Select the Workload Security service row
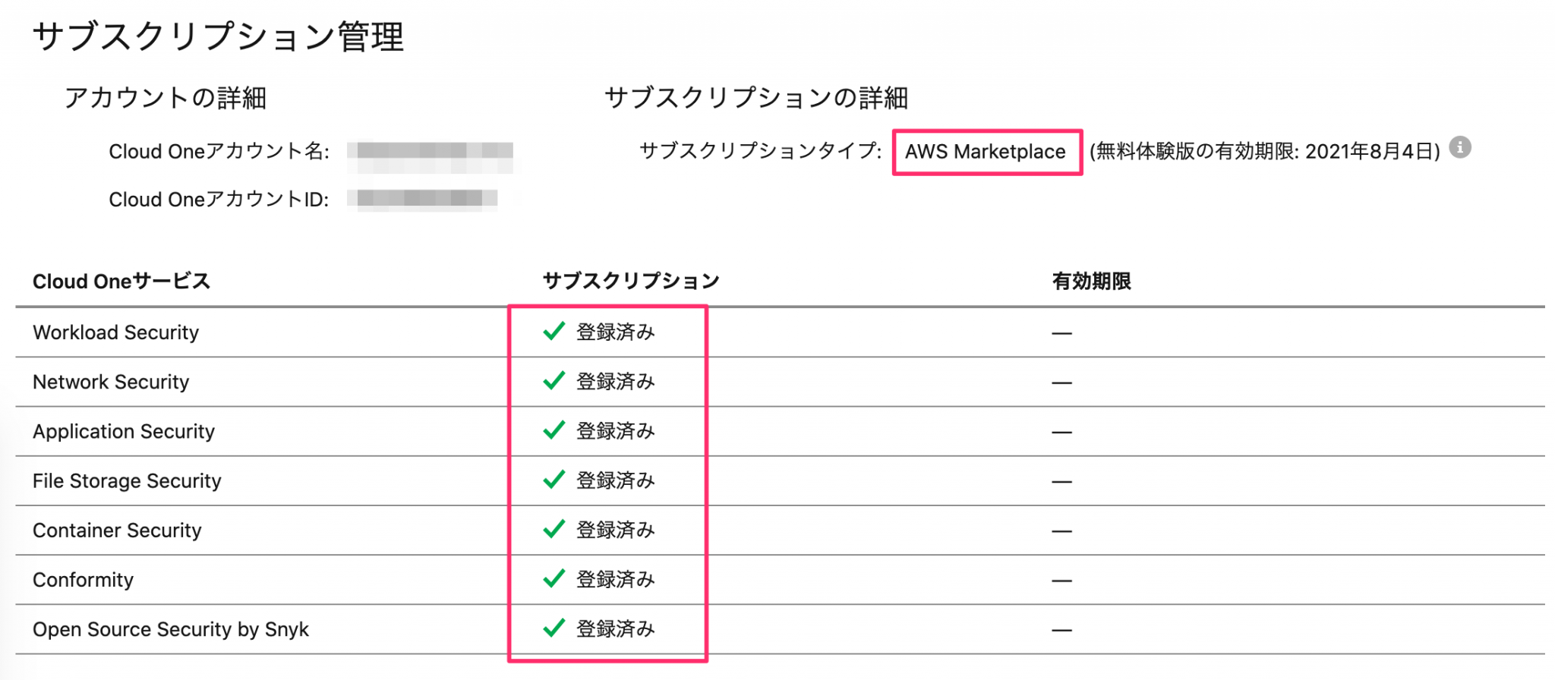Image resolution: width=1555 pixels, height=680 pixels. point(115,332)
